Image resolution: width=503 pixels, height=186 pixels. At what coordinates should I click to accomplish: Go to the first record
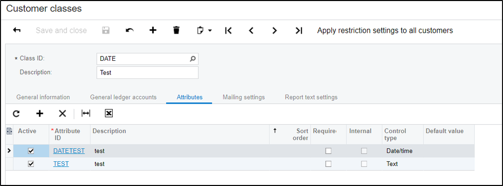point(228,30)
